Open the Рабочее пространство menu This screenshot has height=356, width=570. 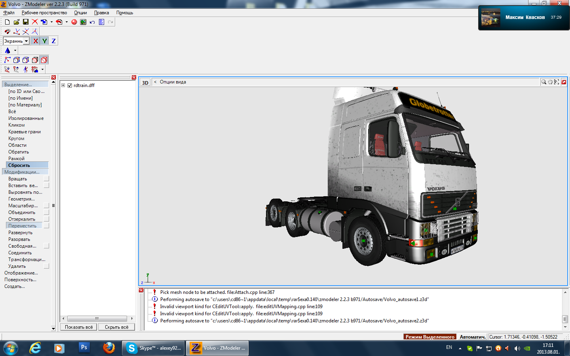coord(44,13)
